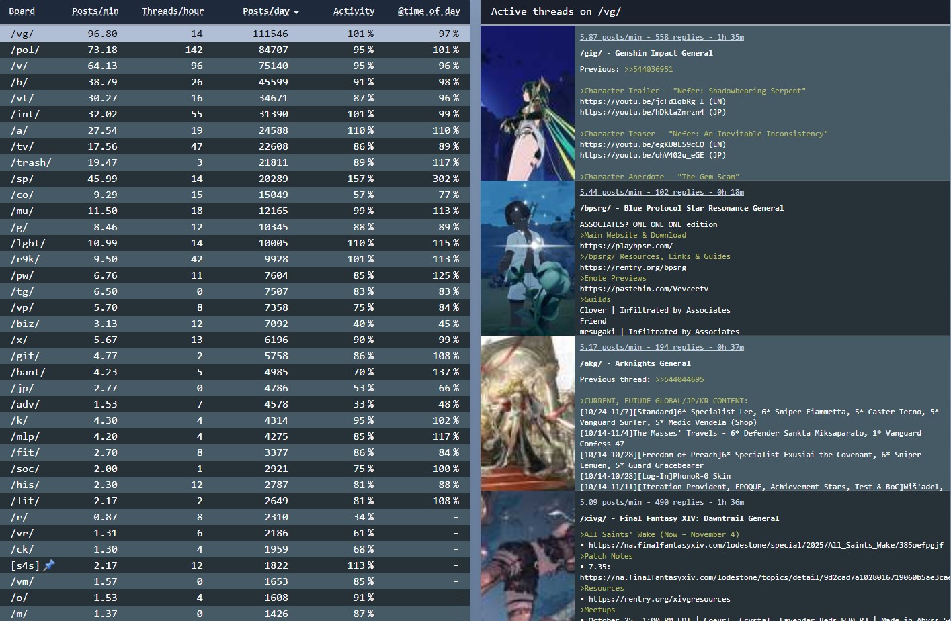Select the /co/ board row
The width and height of the screenshot is (951, 621).
point(235,195)
